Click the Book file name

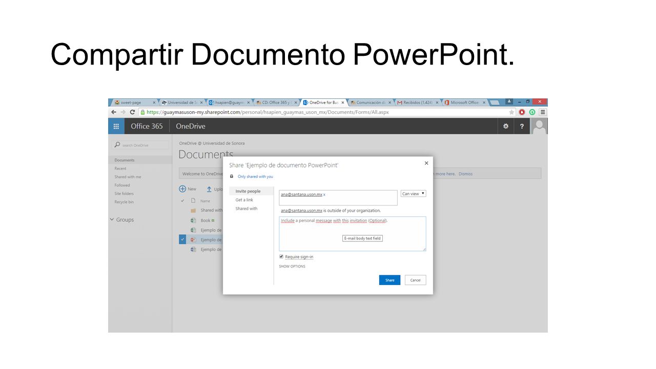(x=205, y=220)
